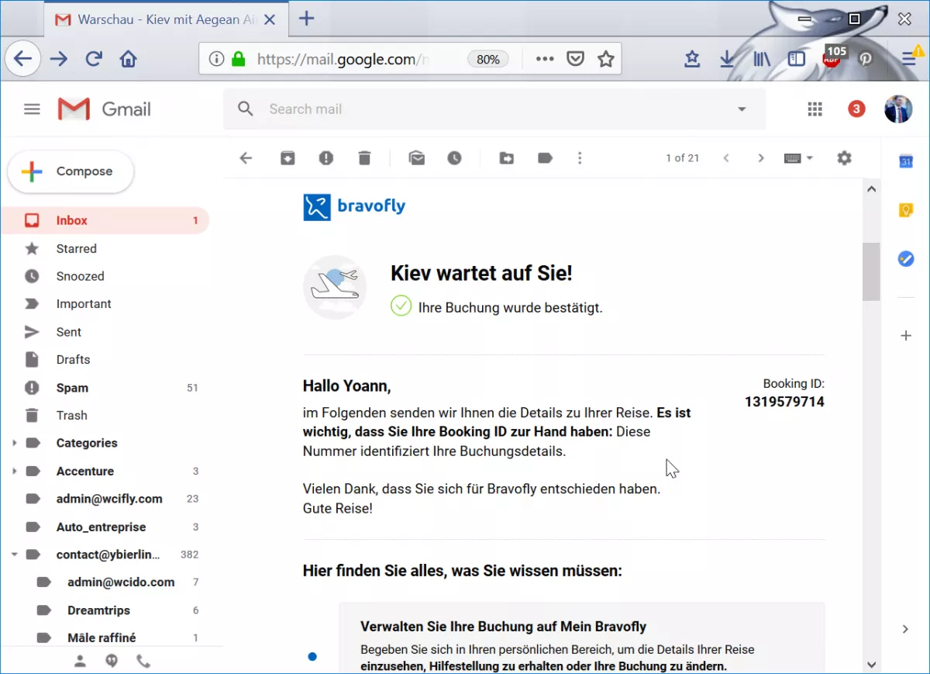Image resolution: width=930 pixels, height=674 pixels.
Task: Click the Adblock Plus extension icon
Action: pyautogui.click(x=832, y=58)
